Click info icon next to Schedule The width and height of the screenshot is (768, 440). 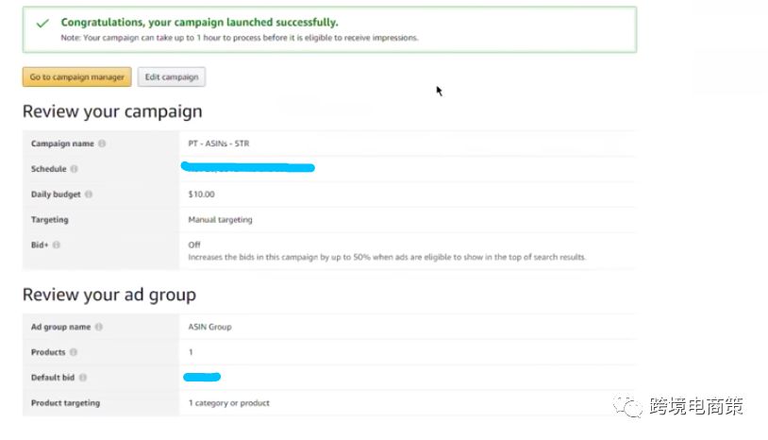(74, 169)
